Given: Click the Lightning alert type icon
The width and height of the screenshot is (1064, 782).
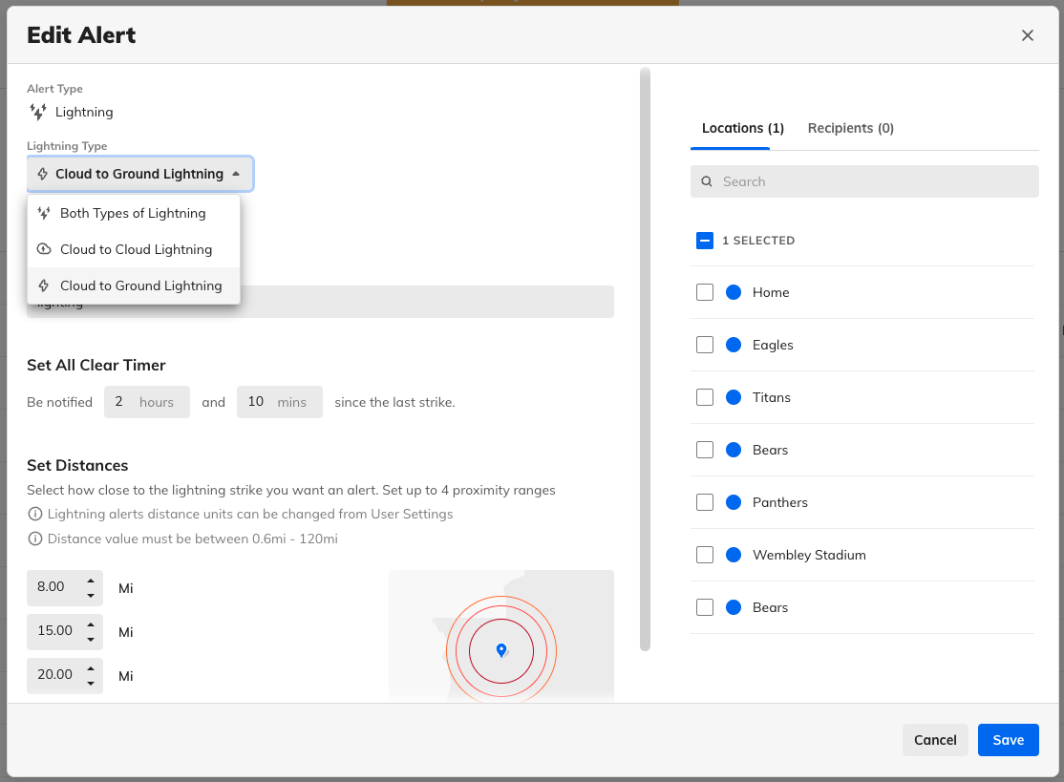Looking at the screenshot, I should click(38, 112).
